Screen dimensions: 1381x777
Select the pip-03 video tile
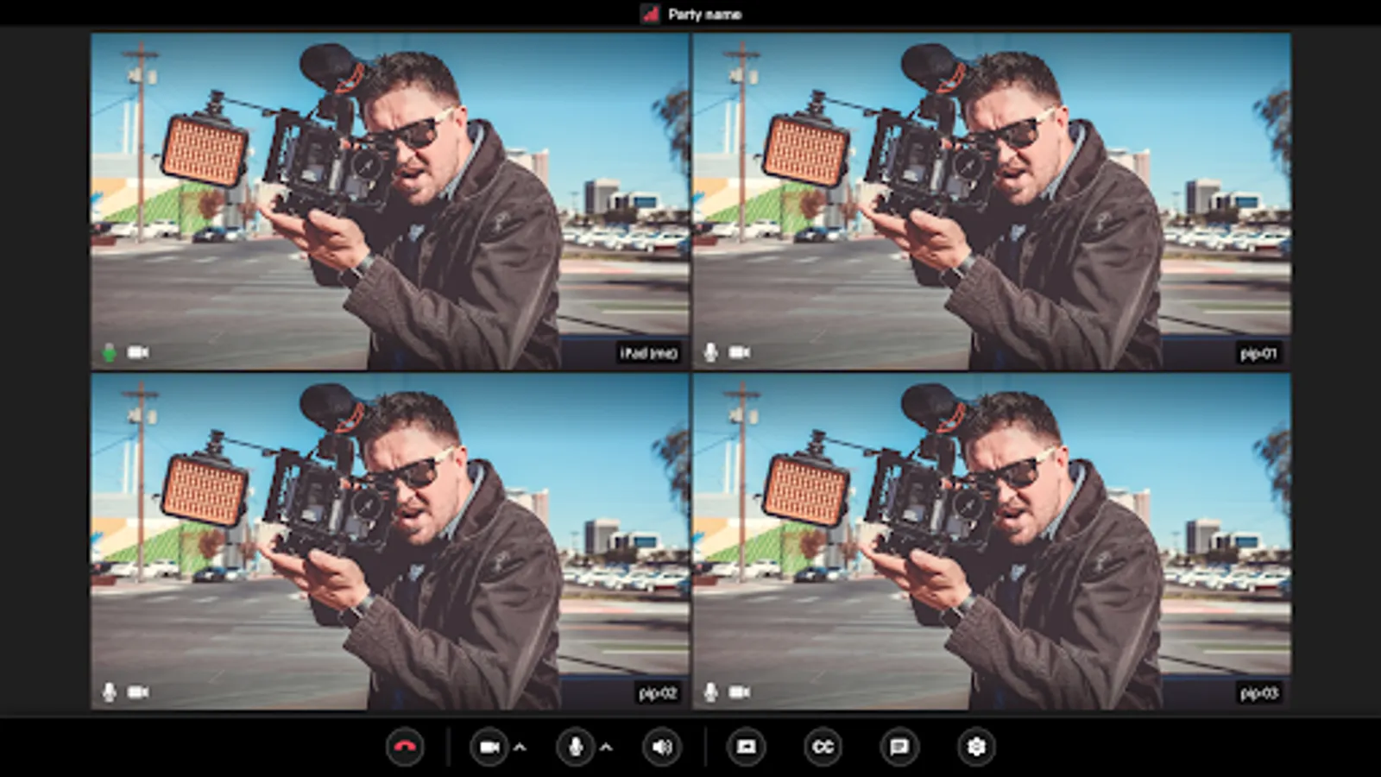[x=992, y=542]
